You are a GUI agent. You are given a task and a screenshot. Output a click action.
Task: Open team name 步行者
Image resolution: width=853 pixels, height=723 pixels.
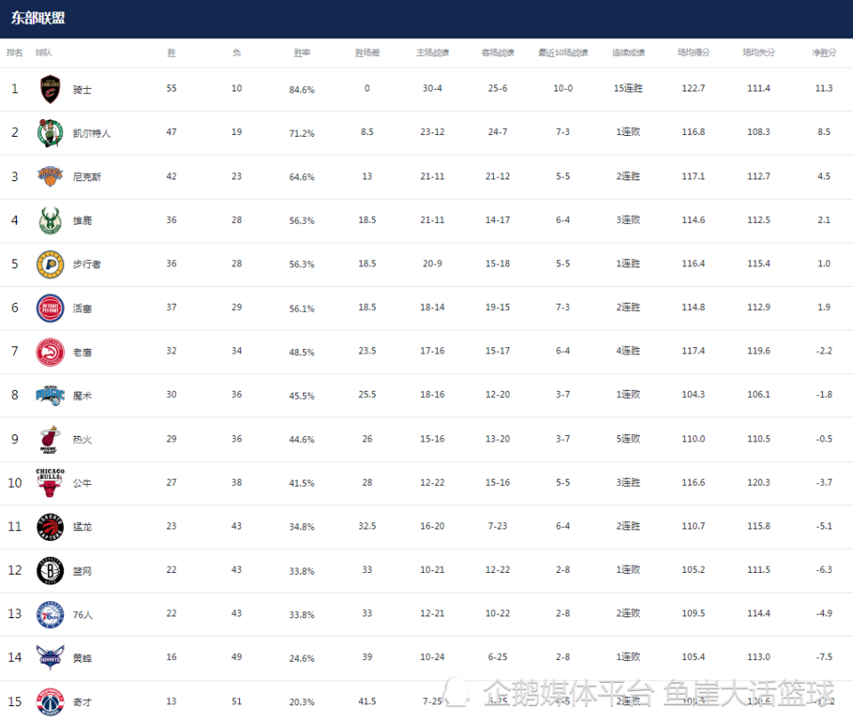pos(87,264)
